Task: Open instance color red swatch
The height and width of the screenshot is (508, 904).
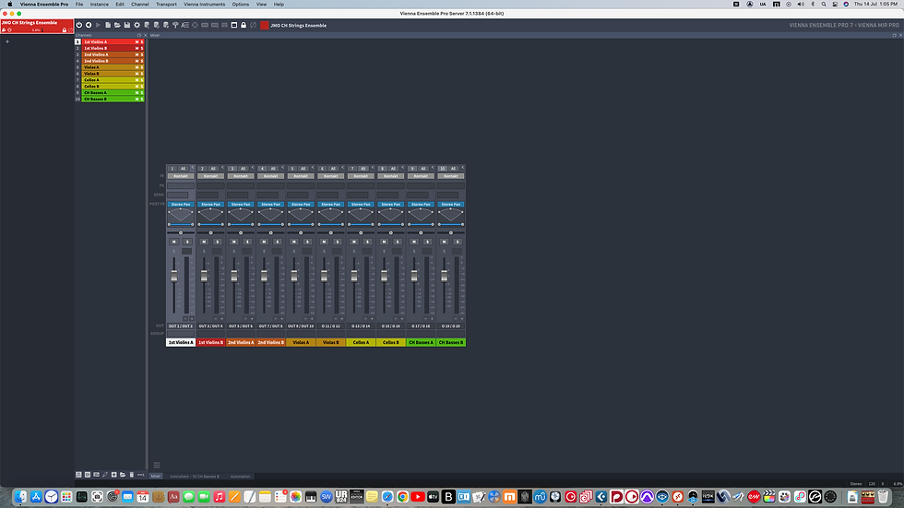Action: pos(264,25)
